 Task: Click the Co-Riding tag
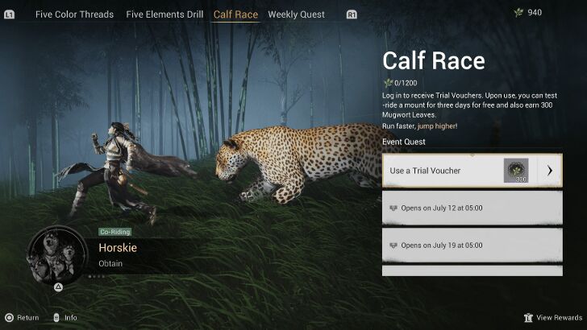pos(115,232)
